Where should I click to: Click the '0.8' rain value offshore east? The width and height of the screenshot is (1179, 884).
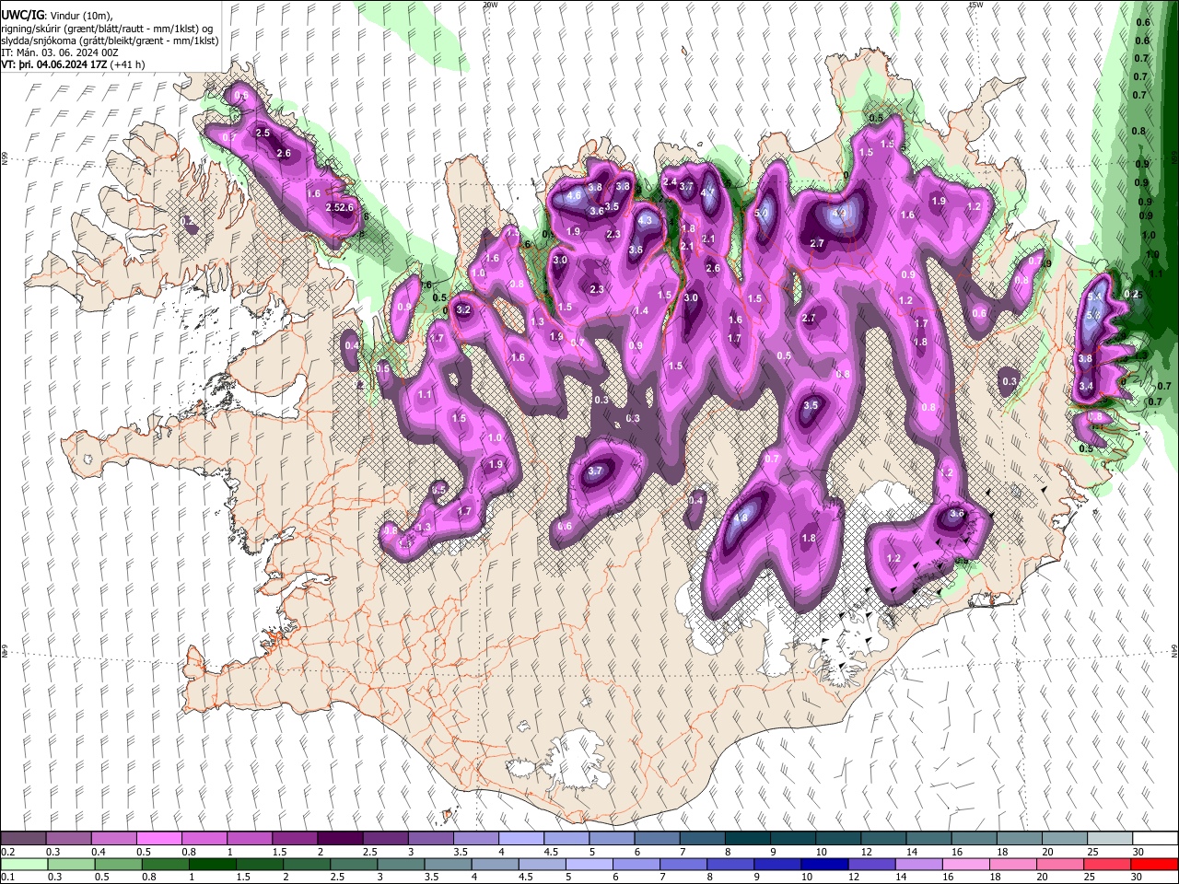tap(1138, 131)
